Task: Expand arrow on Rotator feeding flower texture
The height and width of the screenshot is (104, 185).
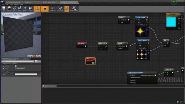Action: click(127, 43)
